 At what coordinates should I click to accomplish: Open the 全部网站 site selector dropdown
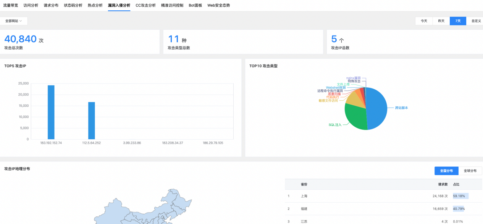click(15, 21)
